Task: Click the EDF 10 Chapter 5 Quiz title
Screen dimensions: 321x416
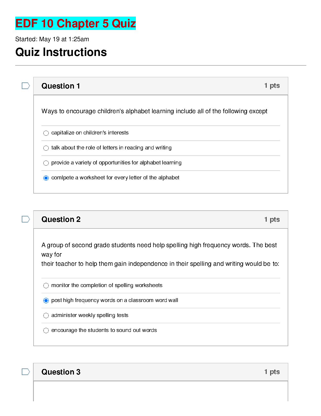Action: (76, 23)
